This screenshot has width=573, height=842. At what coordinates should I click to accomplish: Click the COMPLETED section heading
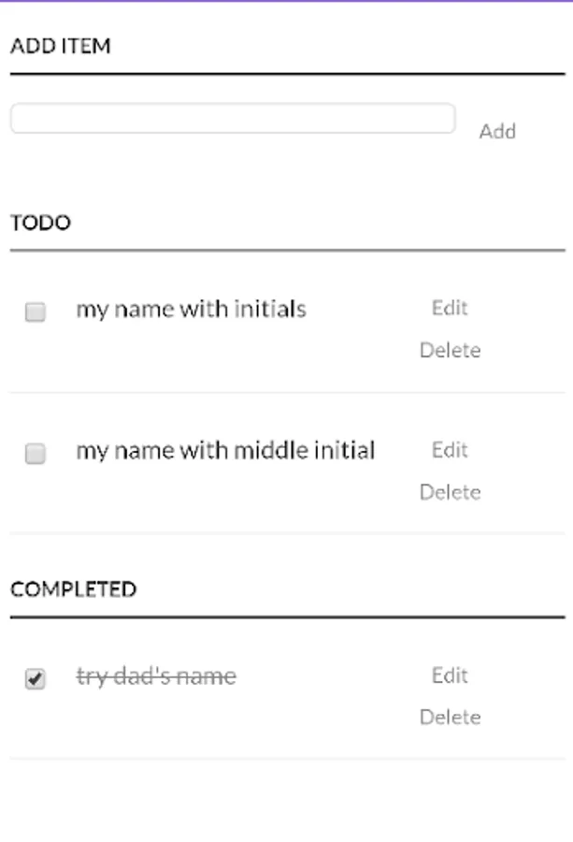pos(73,589)
